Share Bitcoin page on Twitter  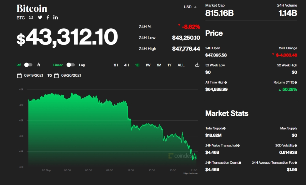(40, 17)
